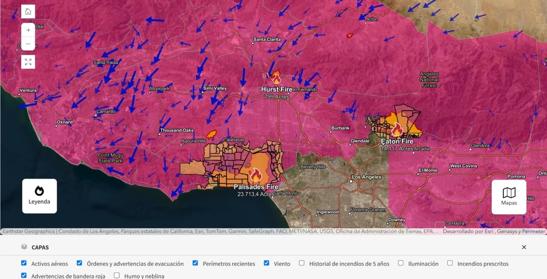Open the Mapas panel
The width and height of the screenshot is (547, 279).
[509, 196]
